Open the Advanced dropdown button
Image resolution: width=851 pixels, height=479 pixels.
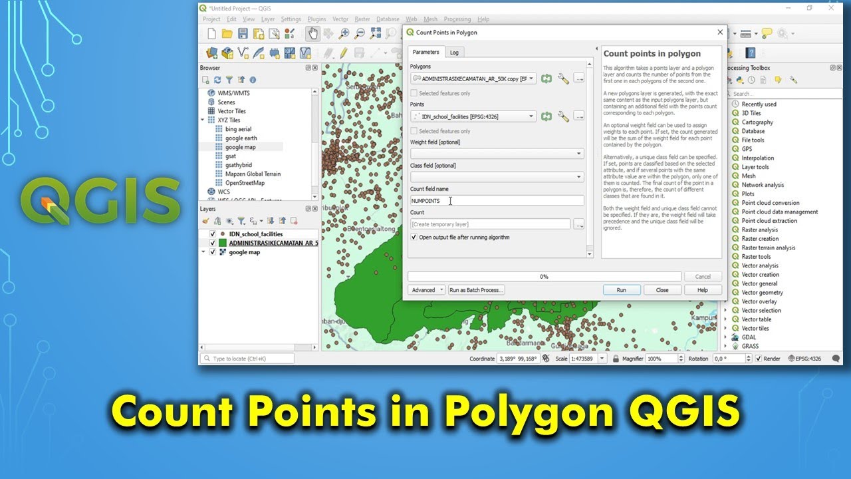click(x=426, y=290)
